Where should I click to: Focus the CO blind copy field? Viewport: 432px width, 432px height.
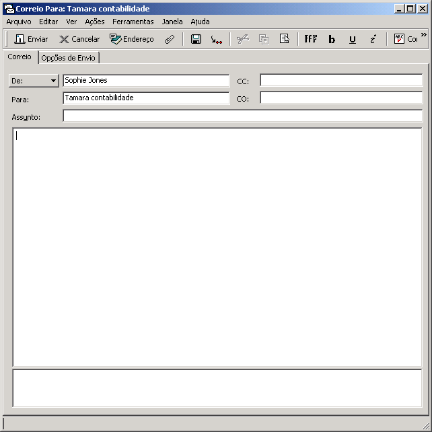coord(341,98)
